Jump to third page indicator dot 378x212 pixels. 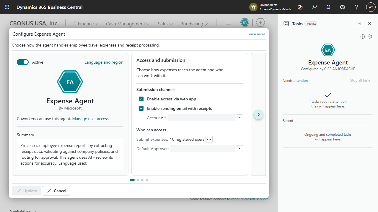(x=142, y=180)
